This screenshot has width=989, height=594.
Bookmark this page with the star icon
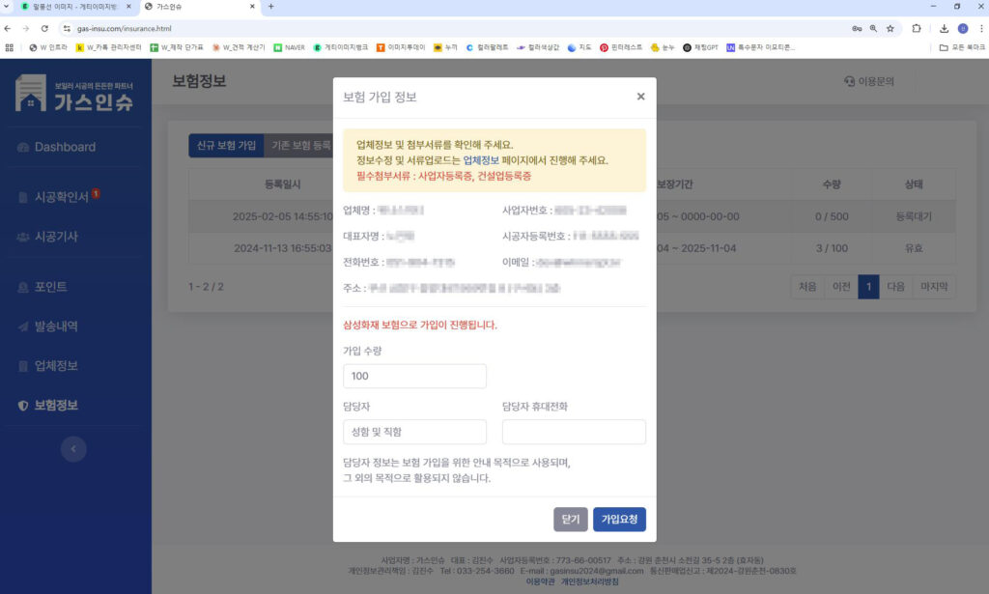pos(891,29)
